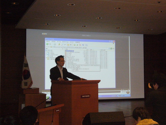Image resolution: width=166 pixels, height=125 pixels.
Task: Open the Help menu in Explorer
Action: [77, 42]
